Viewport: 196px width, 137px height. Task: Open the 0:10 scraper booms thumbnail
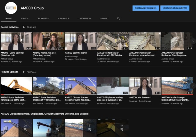click(x=145, y=41)
